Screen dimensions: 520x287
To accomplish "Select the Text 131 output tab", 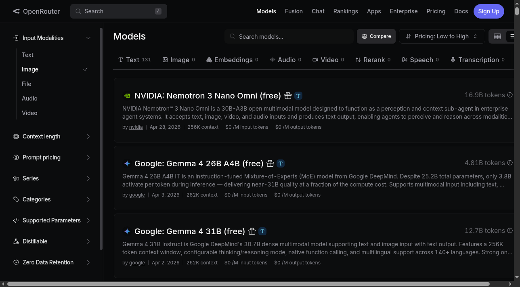I will pos(134,60).
